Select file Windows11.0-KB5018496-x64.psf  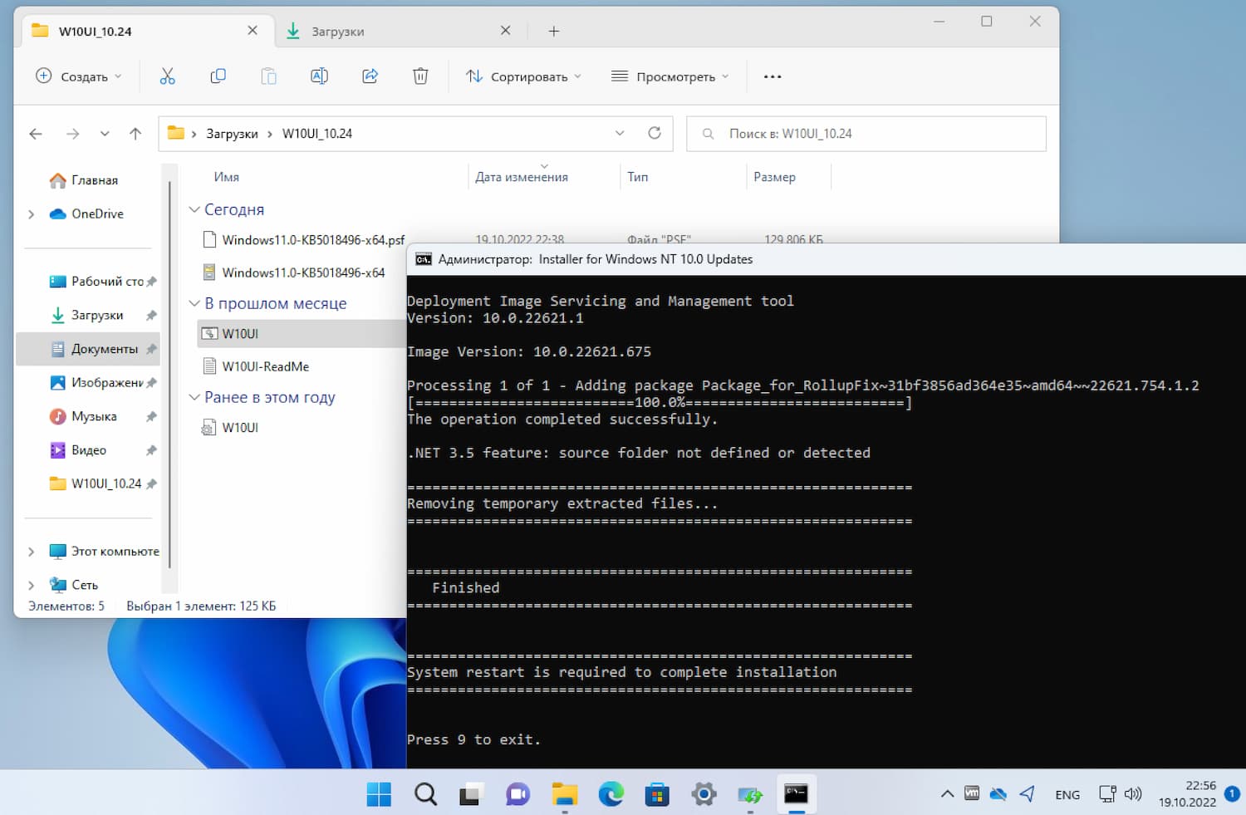[303, 240]
